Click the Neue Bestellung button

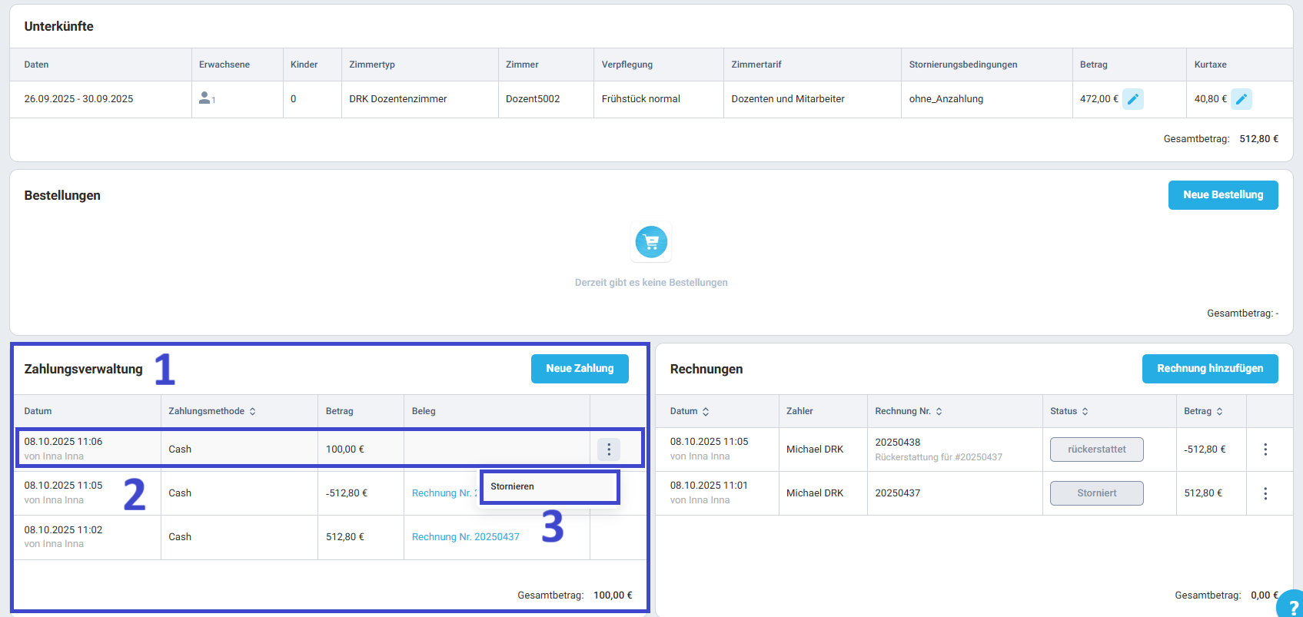pyautogui.click(x=1223, y=195)
